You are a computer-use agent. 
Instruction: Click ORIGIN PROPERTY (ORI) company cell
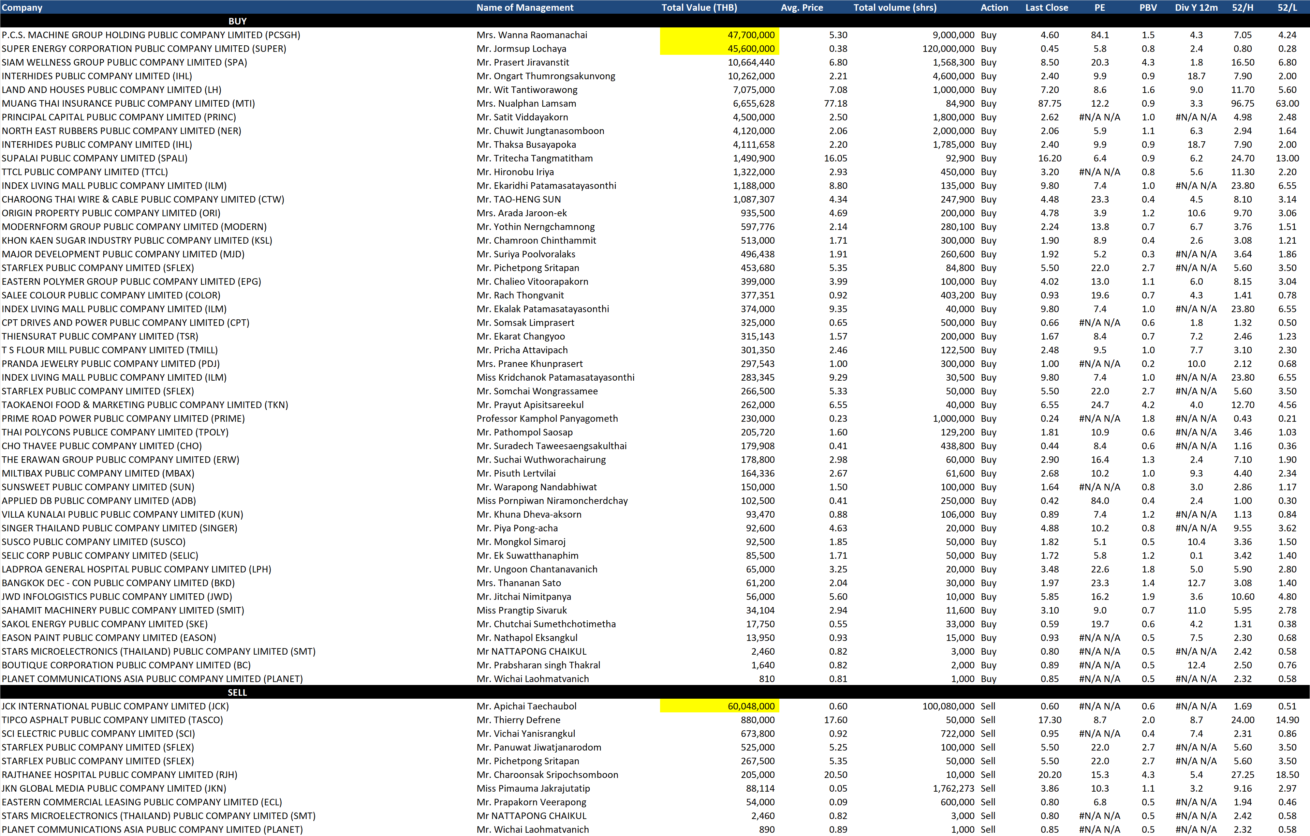(x=110, y=213)
